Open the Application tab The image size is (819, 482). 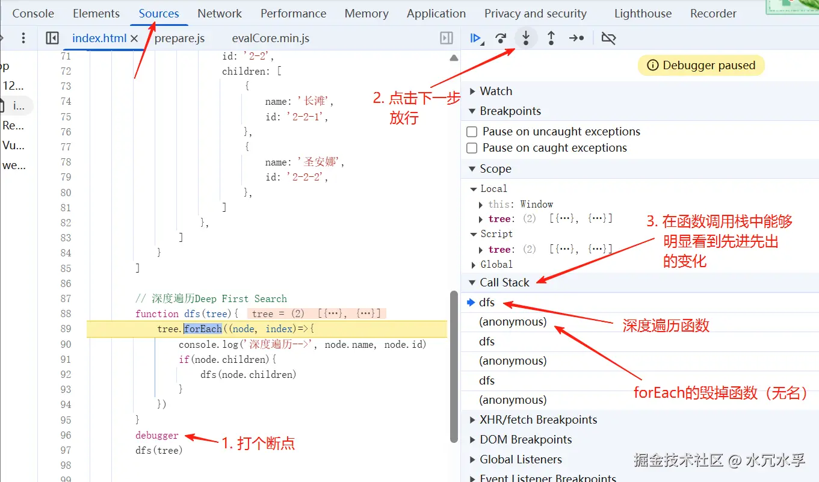pos(436,13)
